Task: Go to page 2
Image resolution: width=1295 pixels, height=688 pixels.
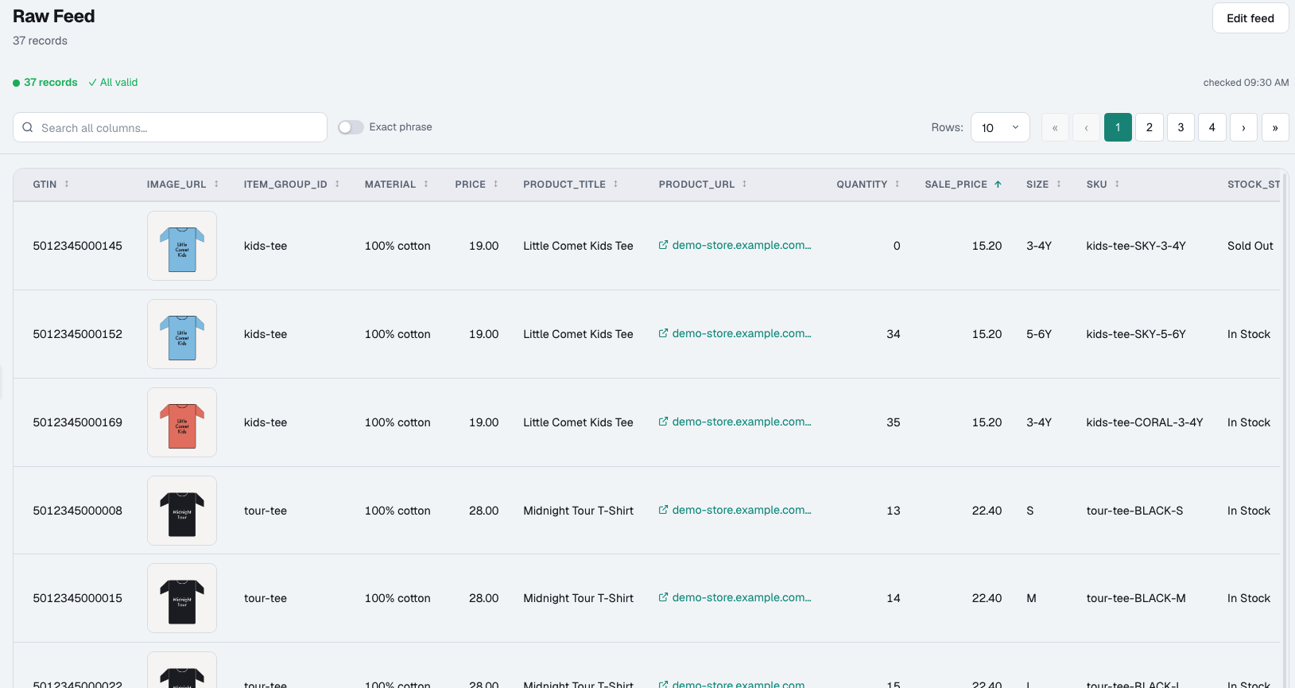Action: (1150, 127)
